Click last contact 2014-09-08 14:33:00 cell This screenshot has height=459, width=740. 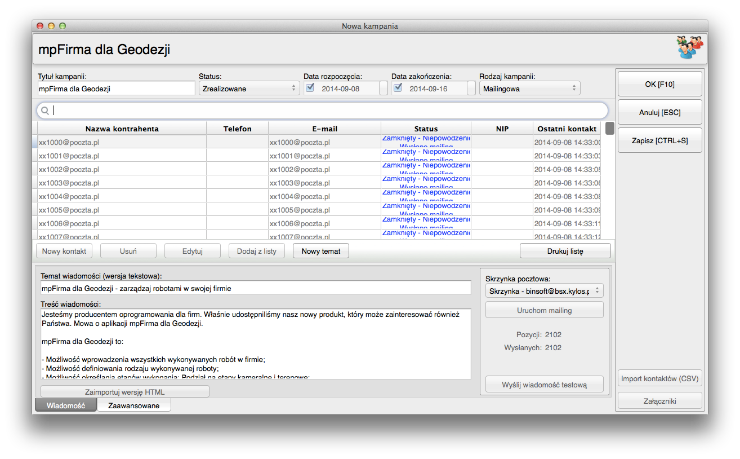coord(567,142)
